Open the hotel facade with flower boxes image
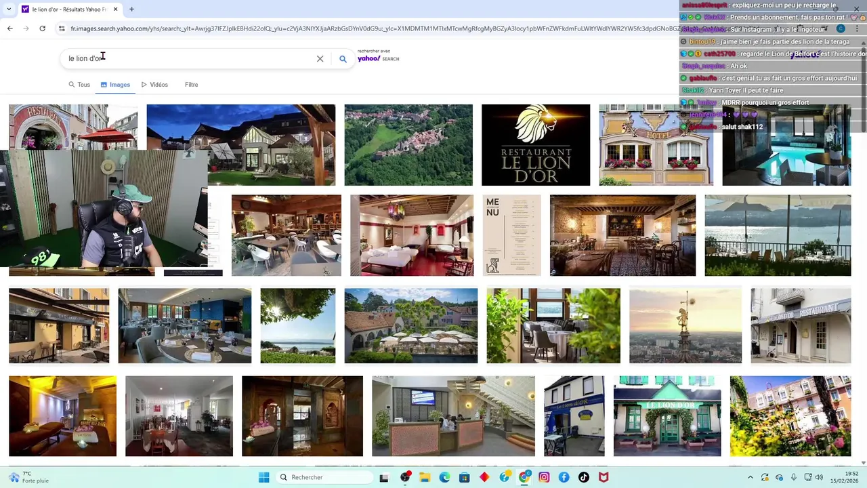This screenshot has height=488, width=867. [x=656, y=145]
